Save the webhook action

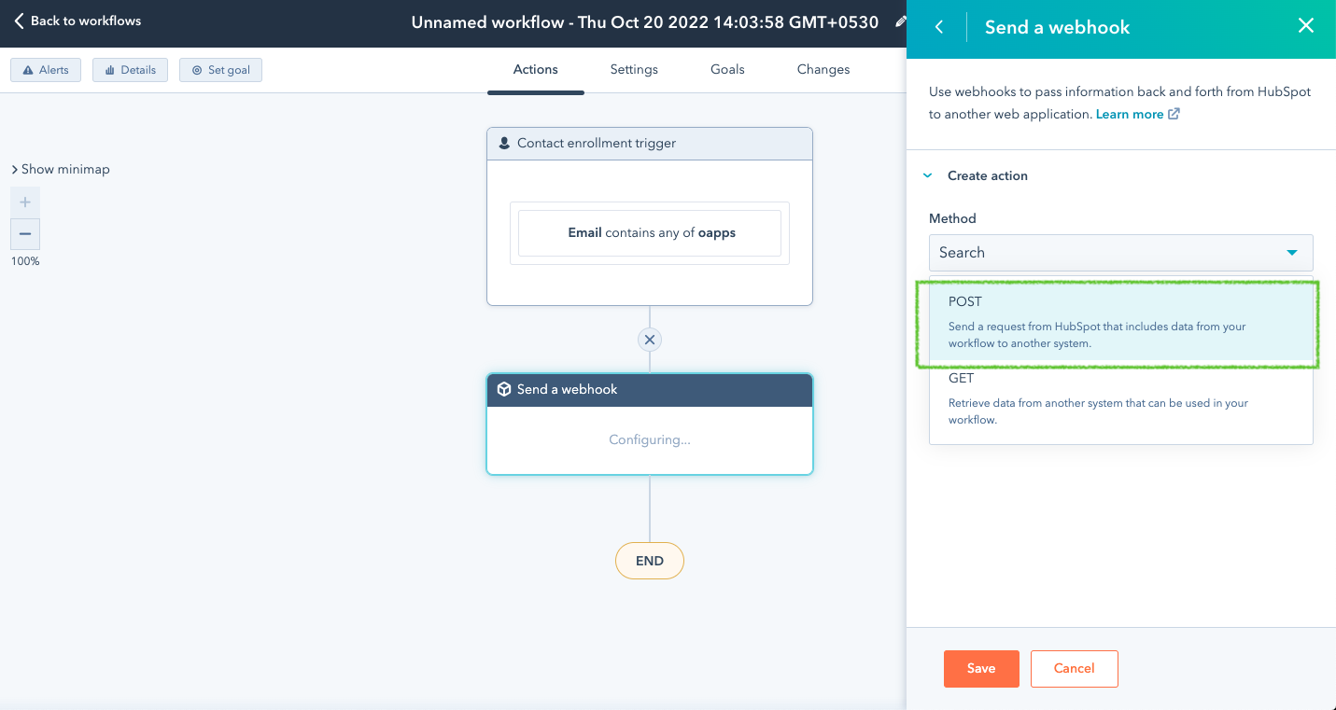coord(981,668)
